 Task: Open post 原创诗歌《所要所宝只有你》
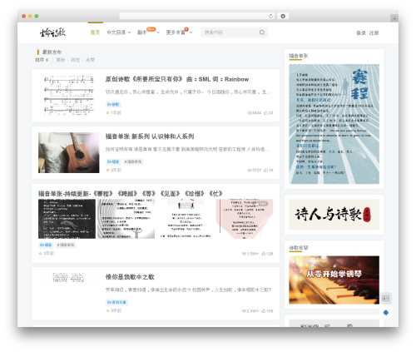coord(177,79)
